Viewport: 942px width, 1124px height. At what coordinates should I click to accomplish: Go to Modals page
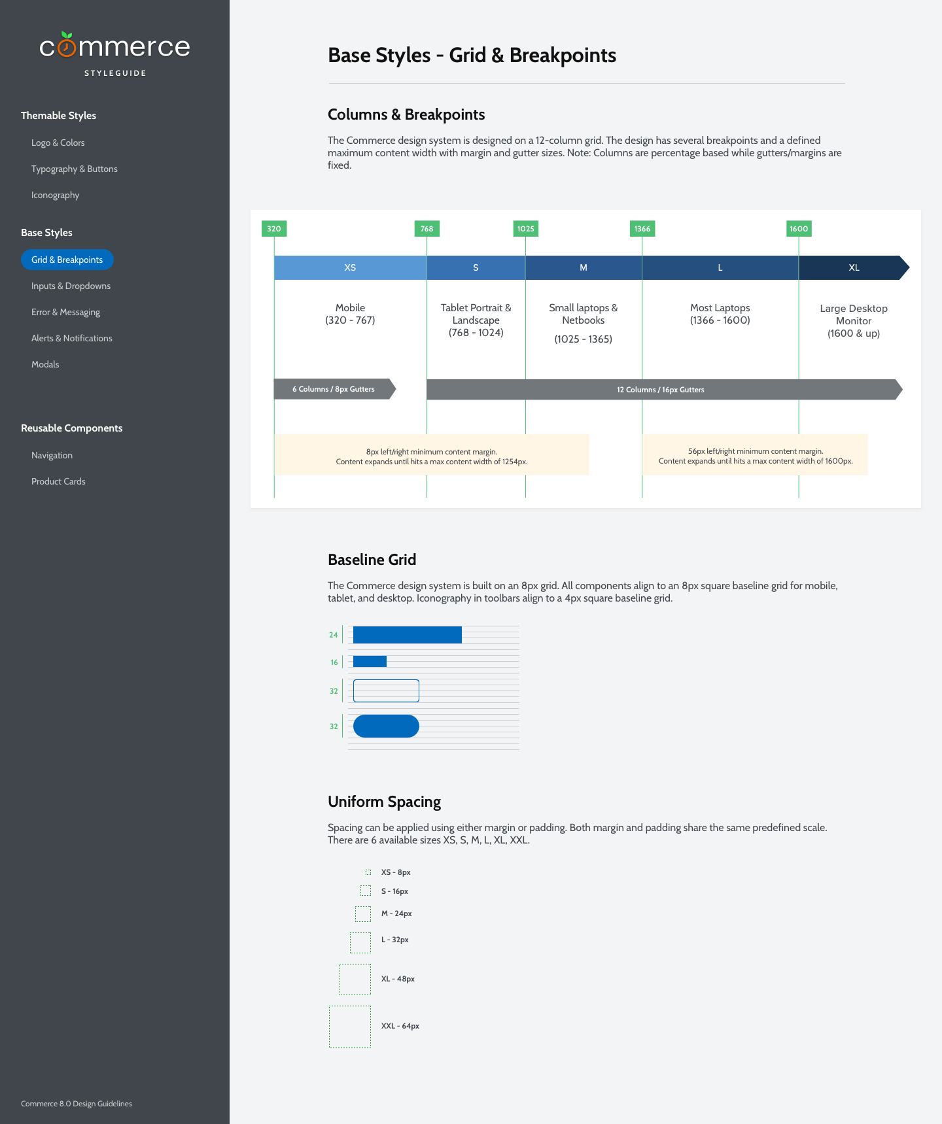45,364
